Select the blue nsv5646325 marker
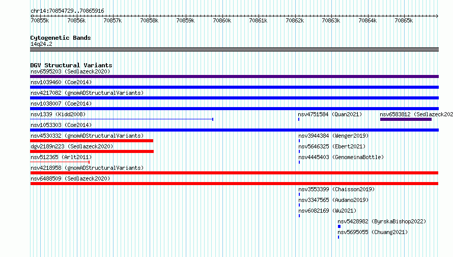The width and height of the screenshot is (453, 257). point(299,151)
